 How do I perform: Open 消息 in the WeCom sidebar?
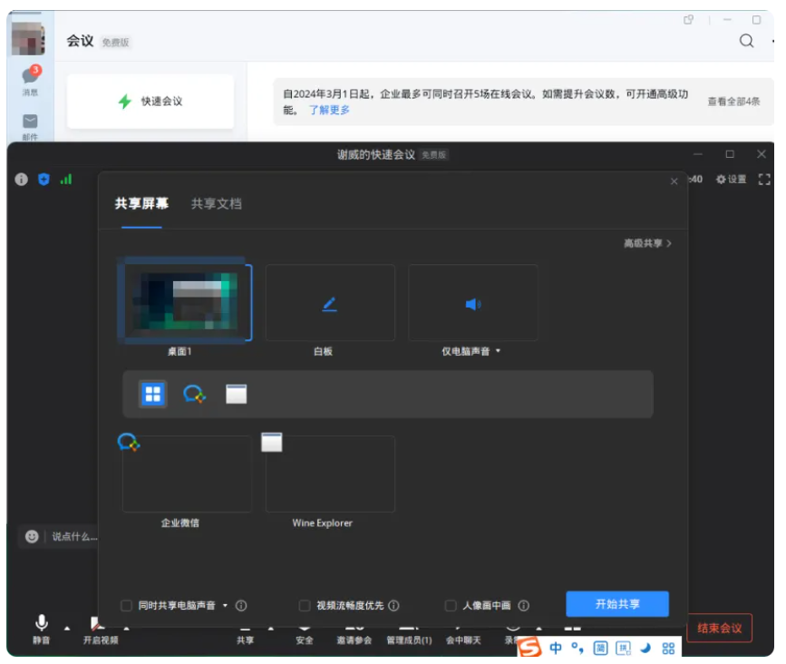pos(30,80)
